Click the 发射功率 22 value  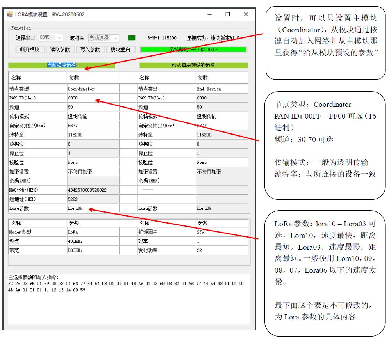[x=222, y=250]
